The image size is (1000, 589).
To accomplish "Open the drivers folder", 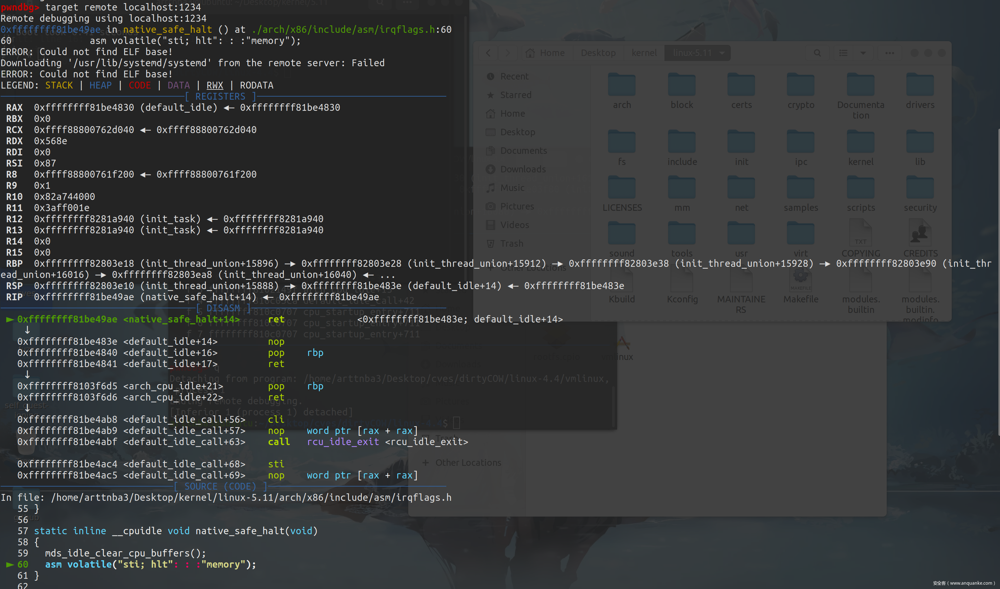I will tap(920, 85).
